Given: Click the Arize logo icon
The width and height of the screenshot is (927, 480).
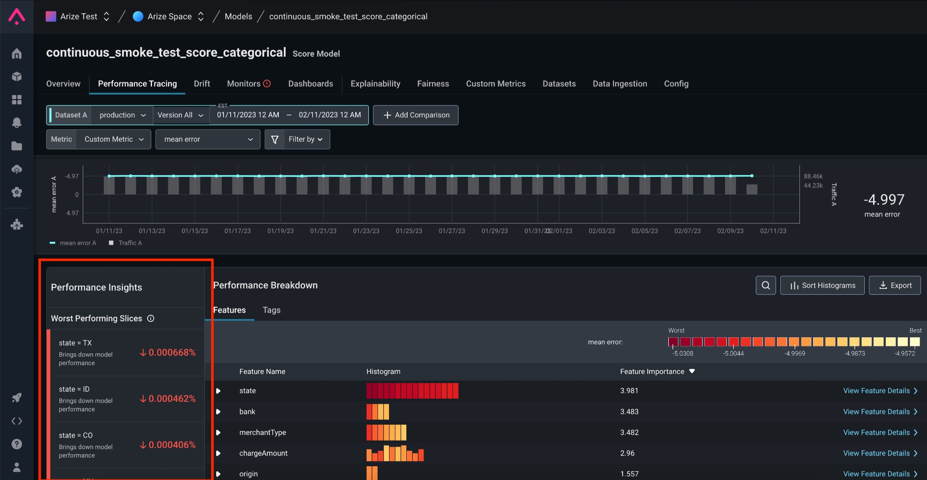Looking at the screenshot, I should tap(16, 16).
